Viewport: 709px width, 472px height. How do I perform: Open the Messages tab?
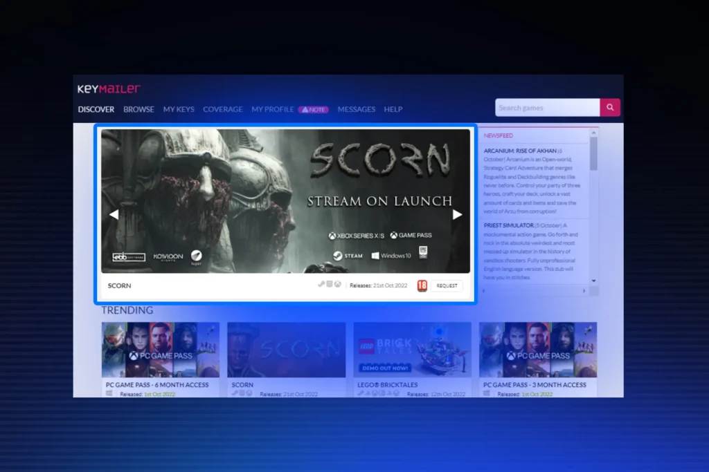pos(357,109)
